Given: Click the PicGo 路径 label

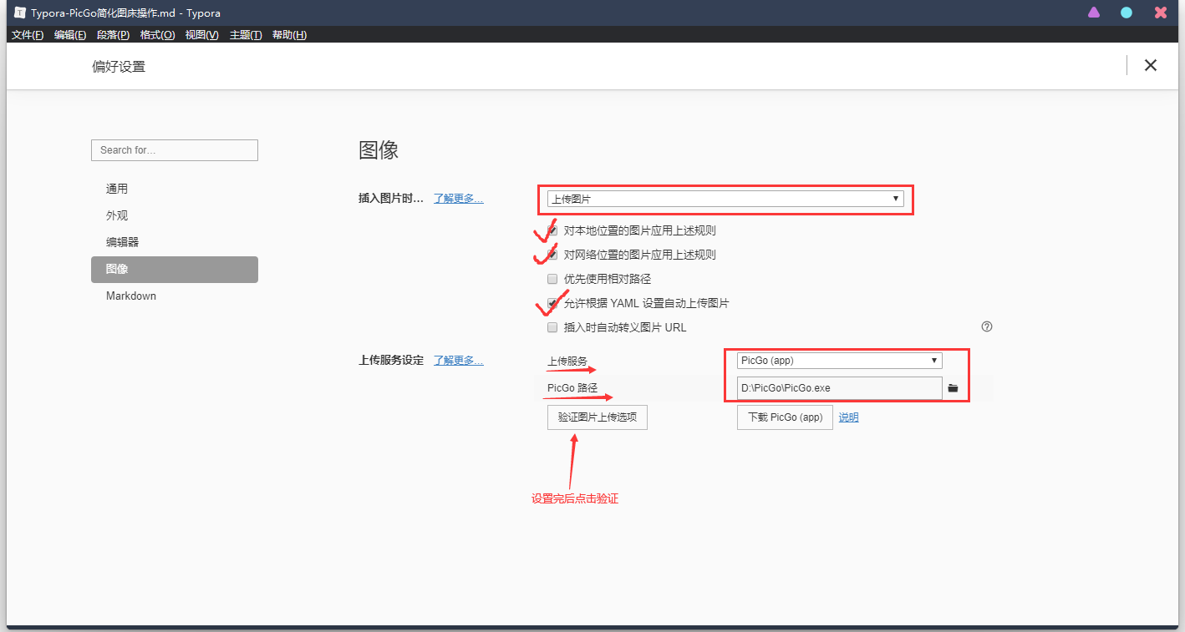Looking at the screenshot, I should point(572,387).
